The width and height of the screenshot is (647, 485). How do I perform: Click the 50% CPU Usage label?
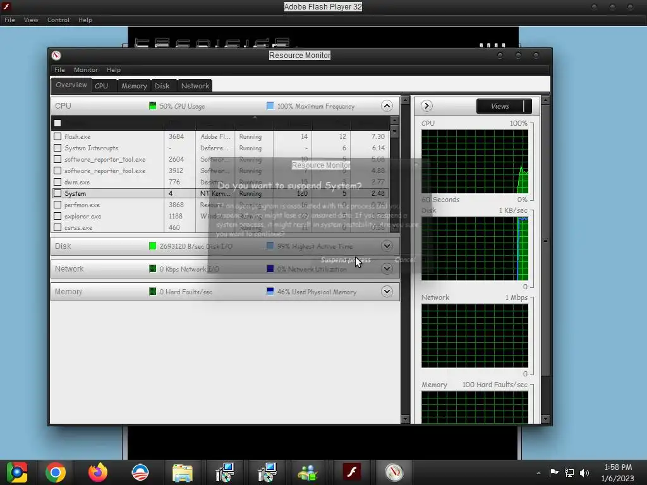(x=182, y=106)
